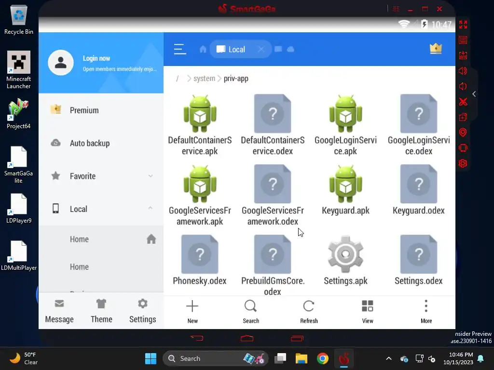Click SmartGaGa location pin icon
This screenshot has height=370, width=494.
(x=463, y=132)
